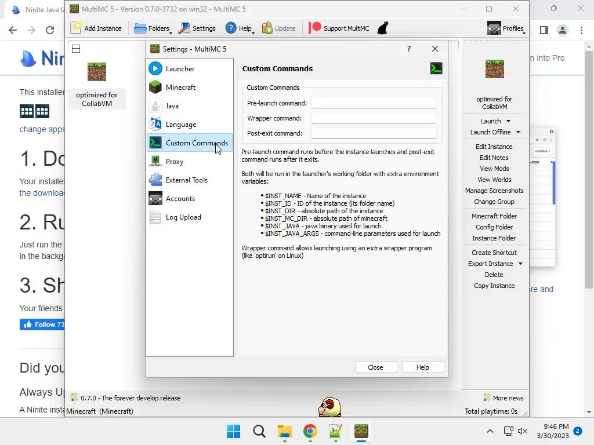Click the instance grass block icon in sidebar
Screen dimensions: 594x445
pos(494,70)
